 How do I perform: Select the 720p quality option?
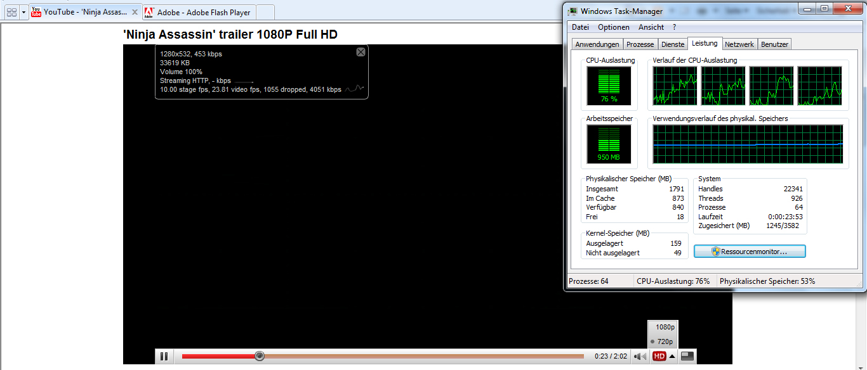click(665, 341)
